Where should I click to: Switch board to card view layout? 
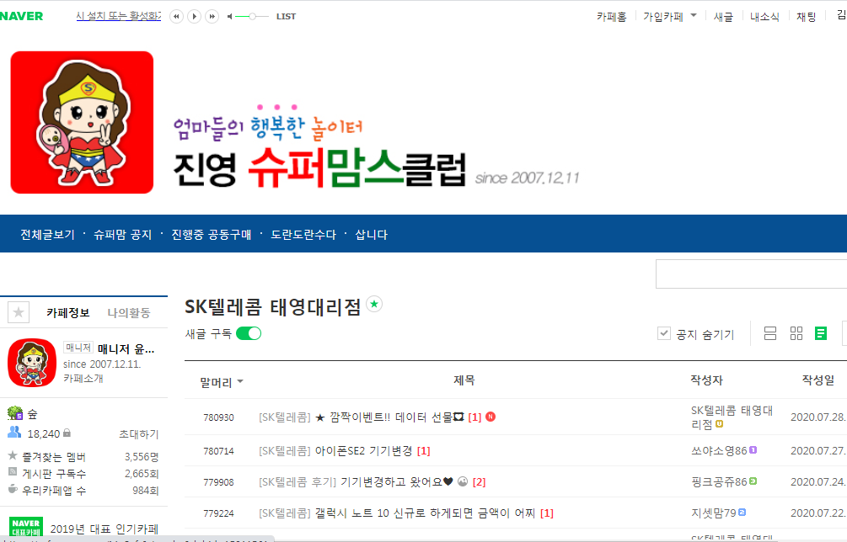796,333
